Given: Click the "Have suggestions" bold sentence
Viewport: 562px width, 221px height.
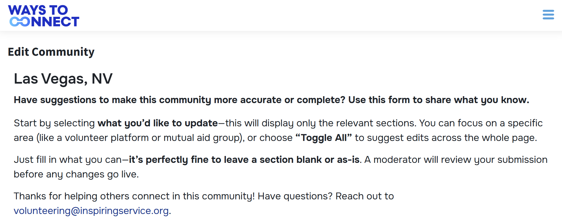Looking at the screenshot, I should [179, 100].
